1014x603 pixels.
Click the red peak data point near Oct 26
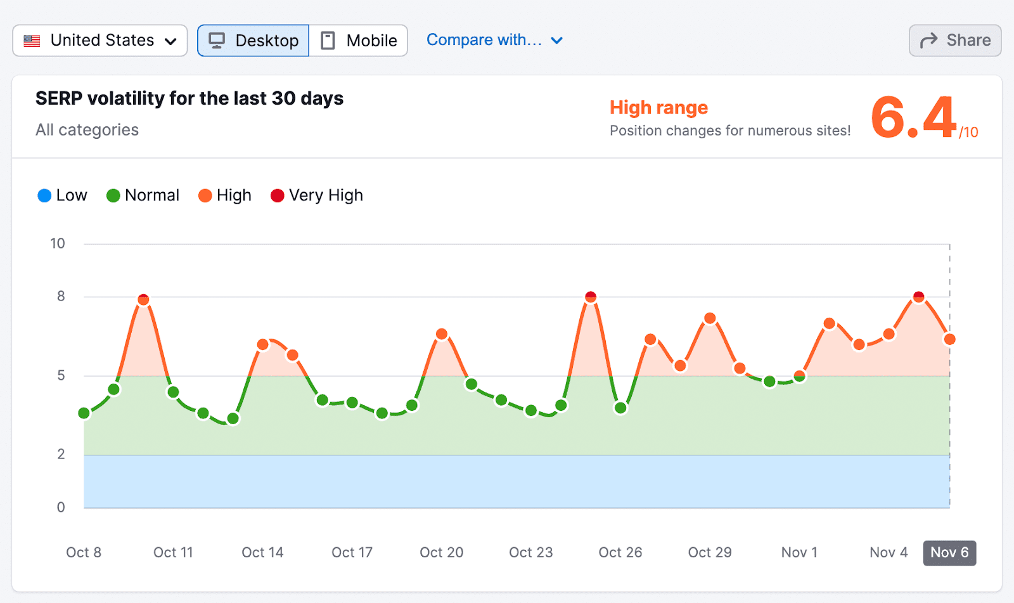click(x=591, y=295)
